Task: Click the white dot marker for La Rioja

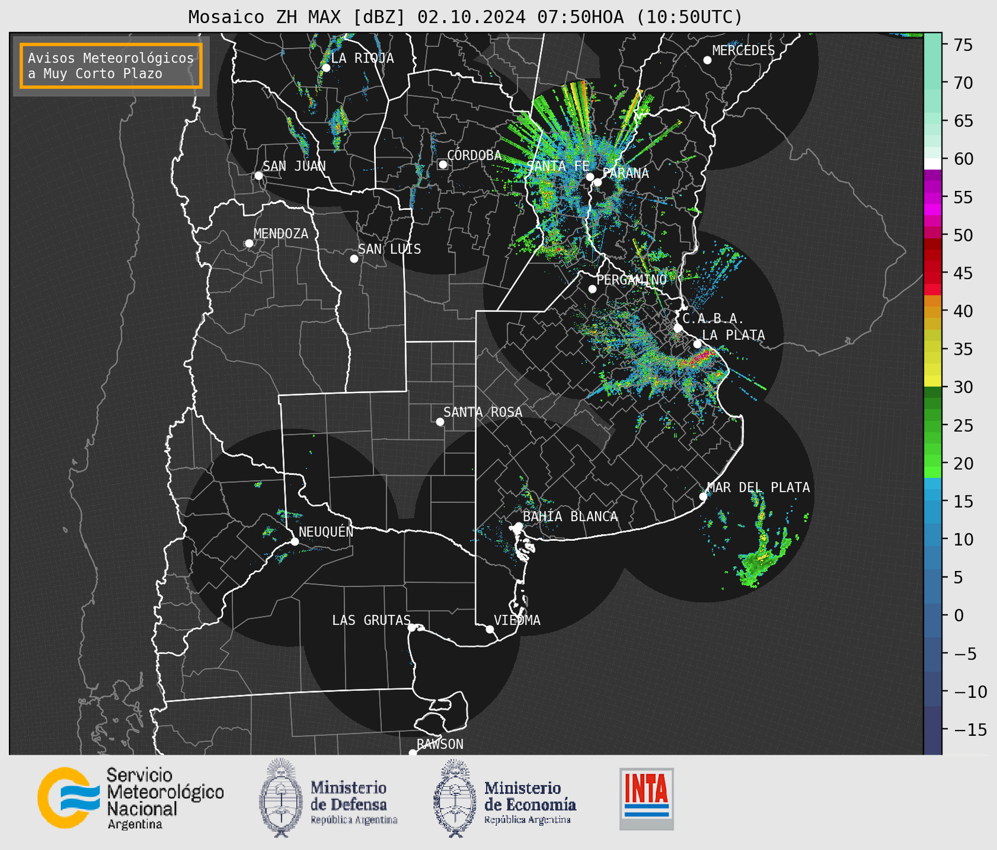Action: [x=326, y=68]
